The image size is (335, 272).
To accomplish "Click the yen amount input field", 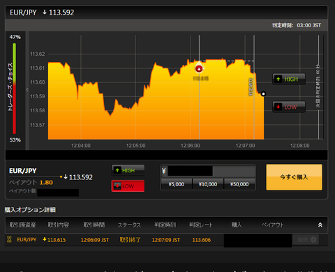I will [208, 171].
